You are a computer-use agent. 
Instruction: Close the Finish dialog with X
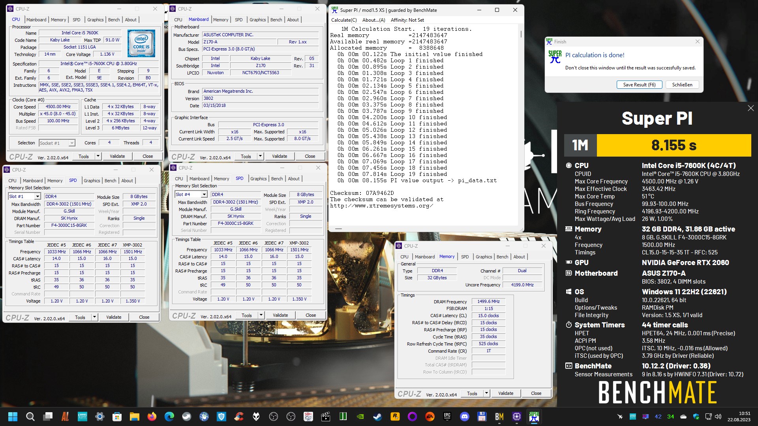pos(697,41)
